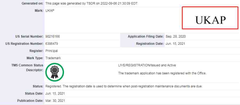Click the sentence about registration with the Office
The width and height of the screenshot is (240, 105).
point(162,73)
